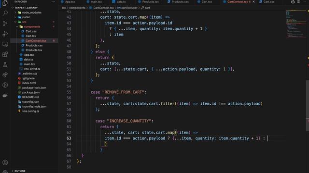Open vite-env.d.ts in the file tree
Viewport: 309px width, 173px height.
(x=32, y=69)
